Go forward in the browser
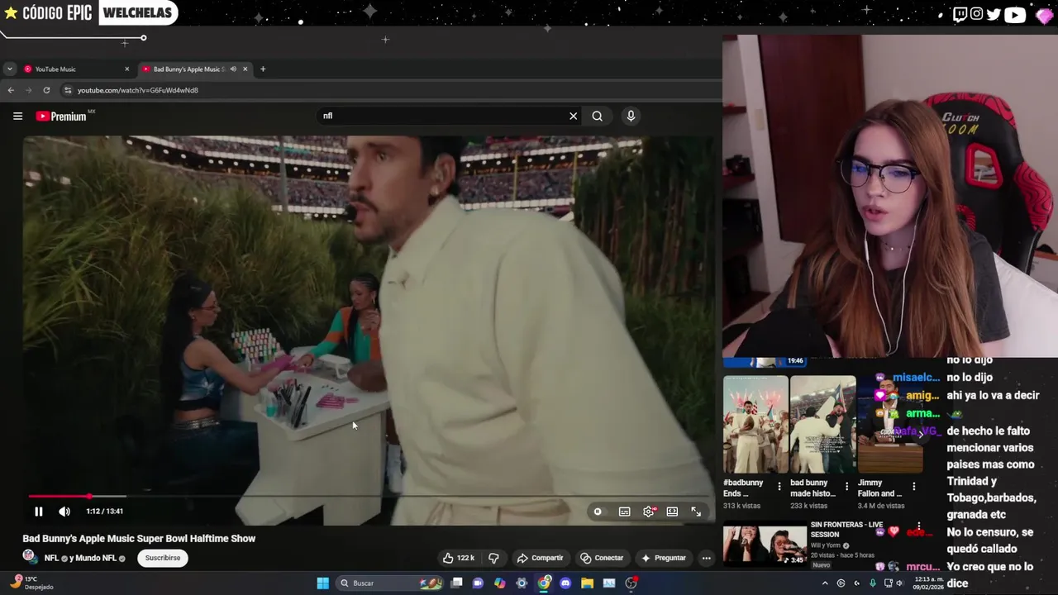Image resolution: width=1058 pixels, height=595 pixels. (28, 90)
